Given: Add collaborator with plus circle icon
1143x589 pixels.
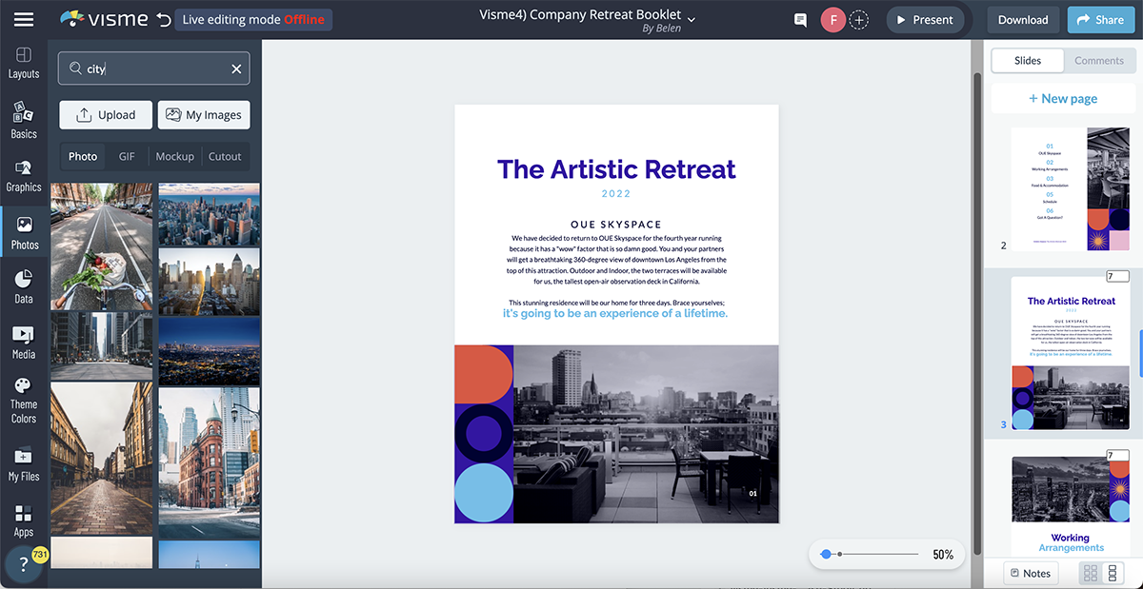Looking at the screenshot, I should 859,20.
